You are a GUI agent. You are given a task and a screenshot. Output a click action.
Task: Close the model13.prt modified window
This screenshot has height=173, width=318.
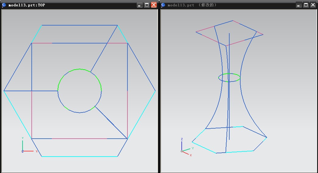pos(313,5)
